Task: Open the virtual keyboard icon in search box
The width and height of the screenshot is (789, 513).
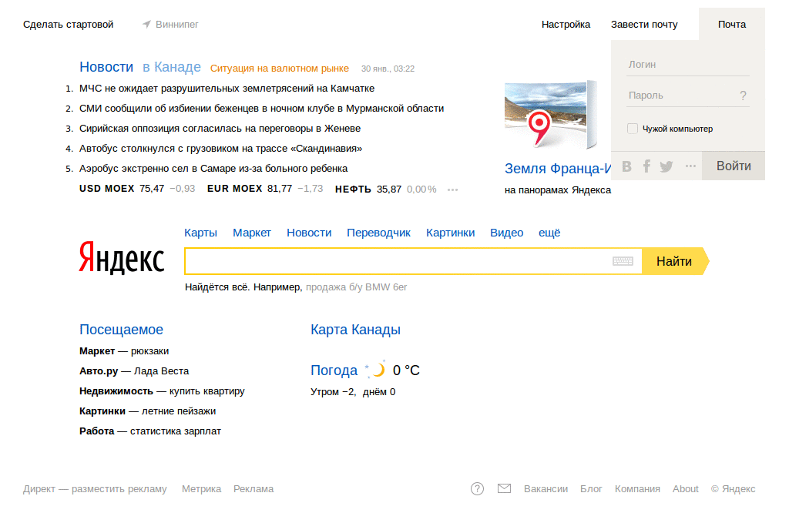Action: (623, 261)
